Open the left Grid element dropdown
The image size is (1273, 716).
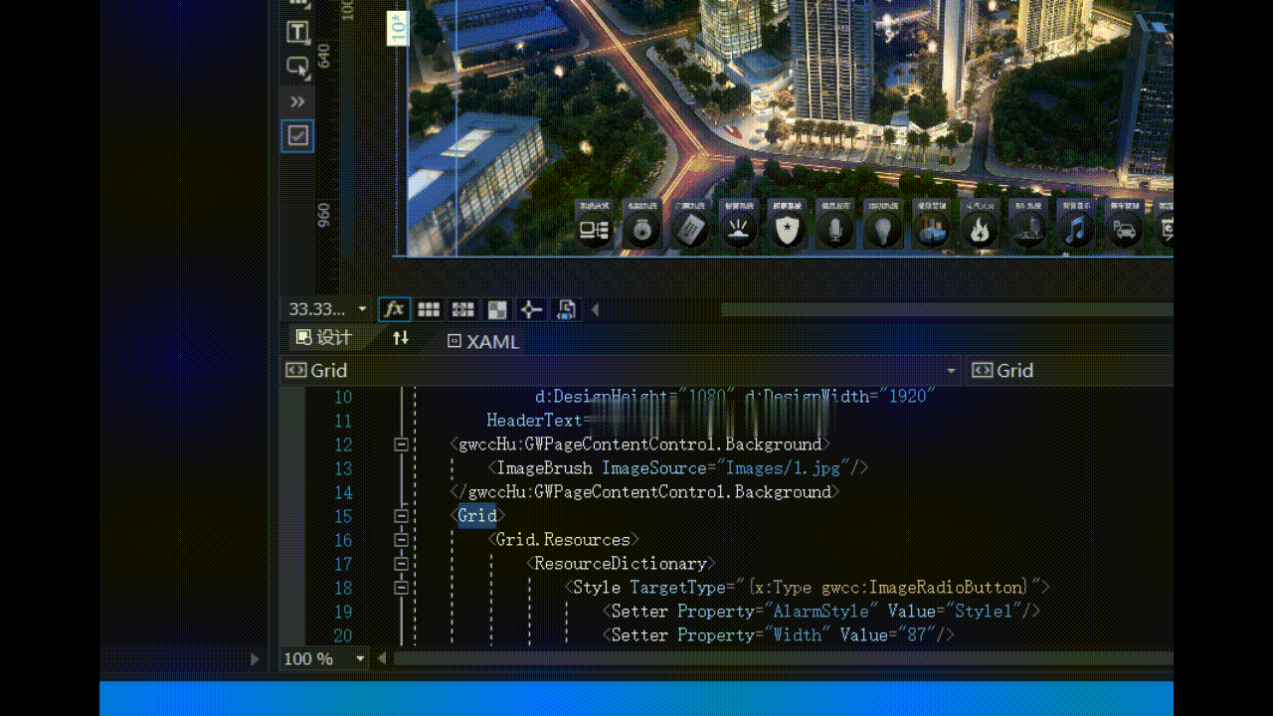tap(950, 370)
